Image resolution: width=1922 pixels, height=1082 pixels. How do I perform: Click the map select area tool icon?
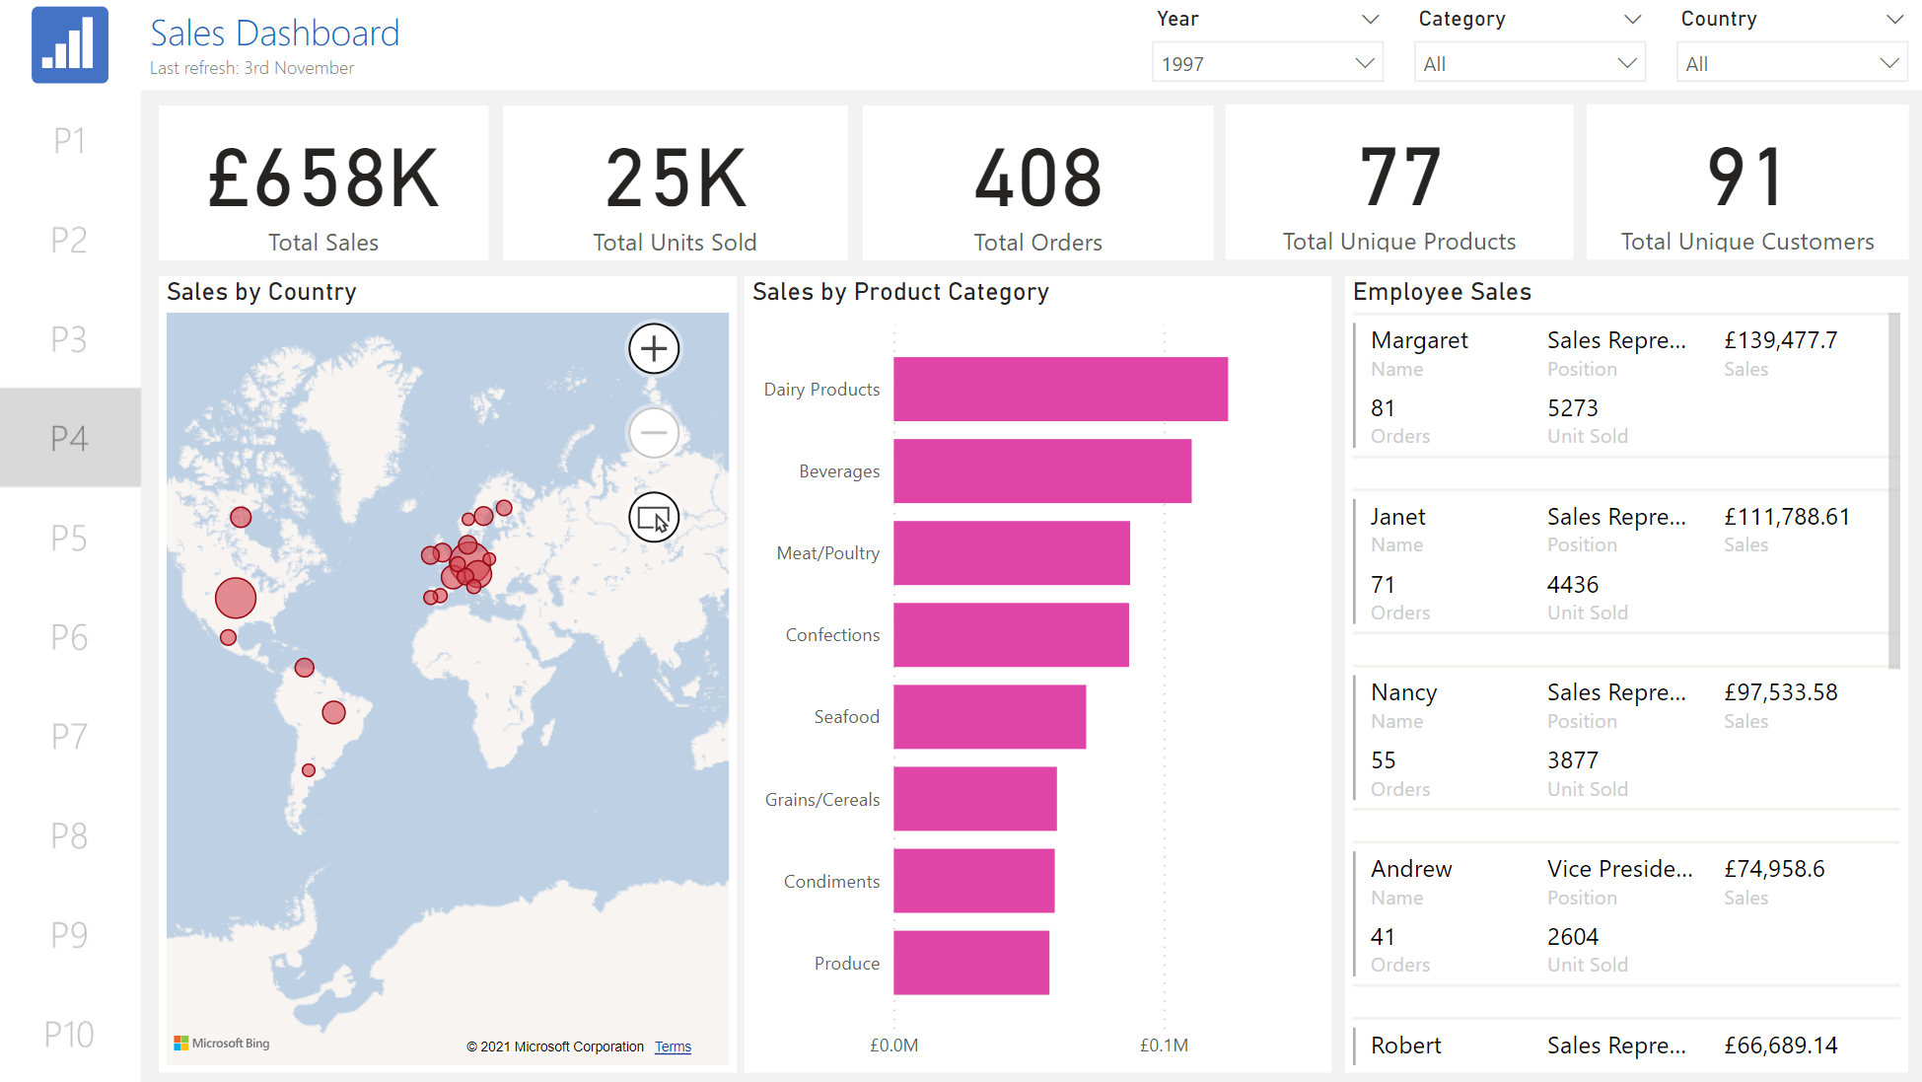click(654, 517)
